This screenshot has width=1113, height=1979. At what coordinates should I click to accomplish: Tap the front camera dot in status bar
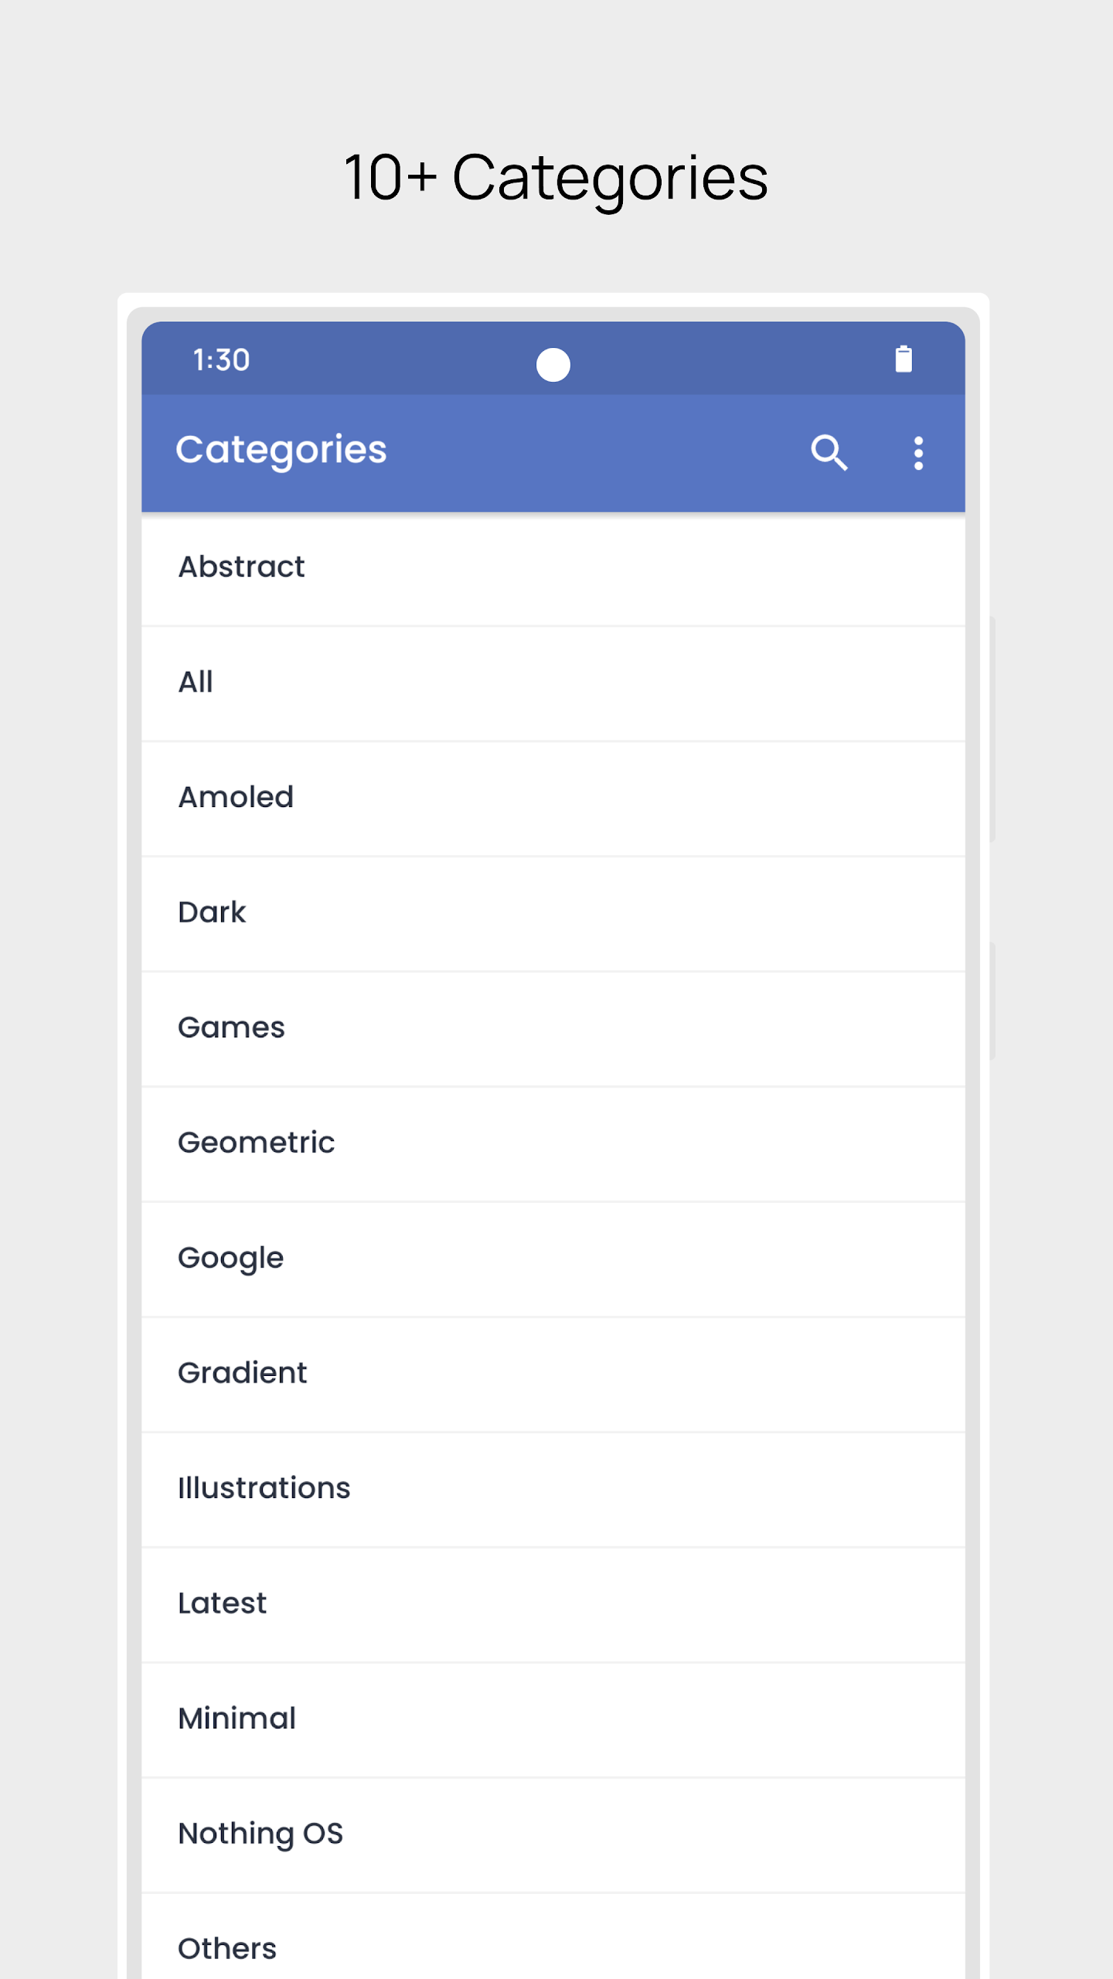(x=553, y=364)
